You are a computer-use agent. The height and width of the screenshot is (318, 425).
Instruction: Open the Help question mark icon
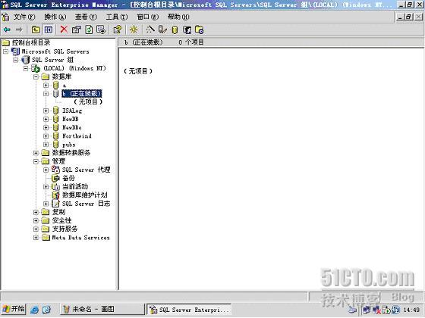coord(118,30)
